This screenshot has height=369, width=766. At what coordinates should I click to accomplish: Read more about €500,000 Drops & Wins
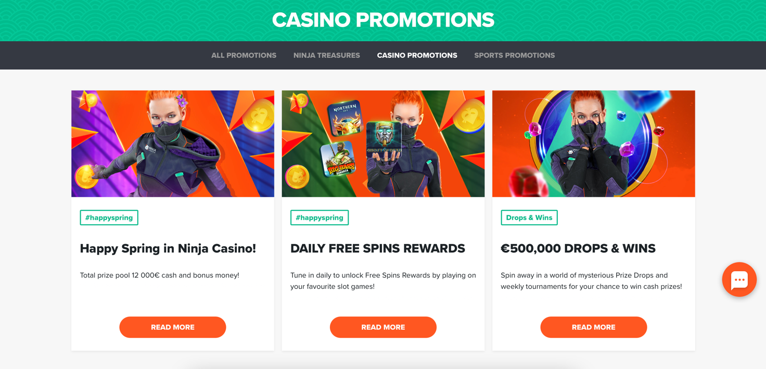tap(593, 327)
